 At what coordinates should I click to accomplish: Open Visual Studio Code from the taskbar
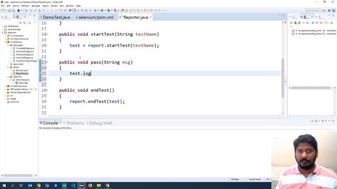pyautogui.click(x=73, y=185)
